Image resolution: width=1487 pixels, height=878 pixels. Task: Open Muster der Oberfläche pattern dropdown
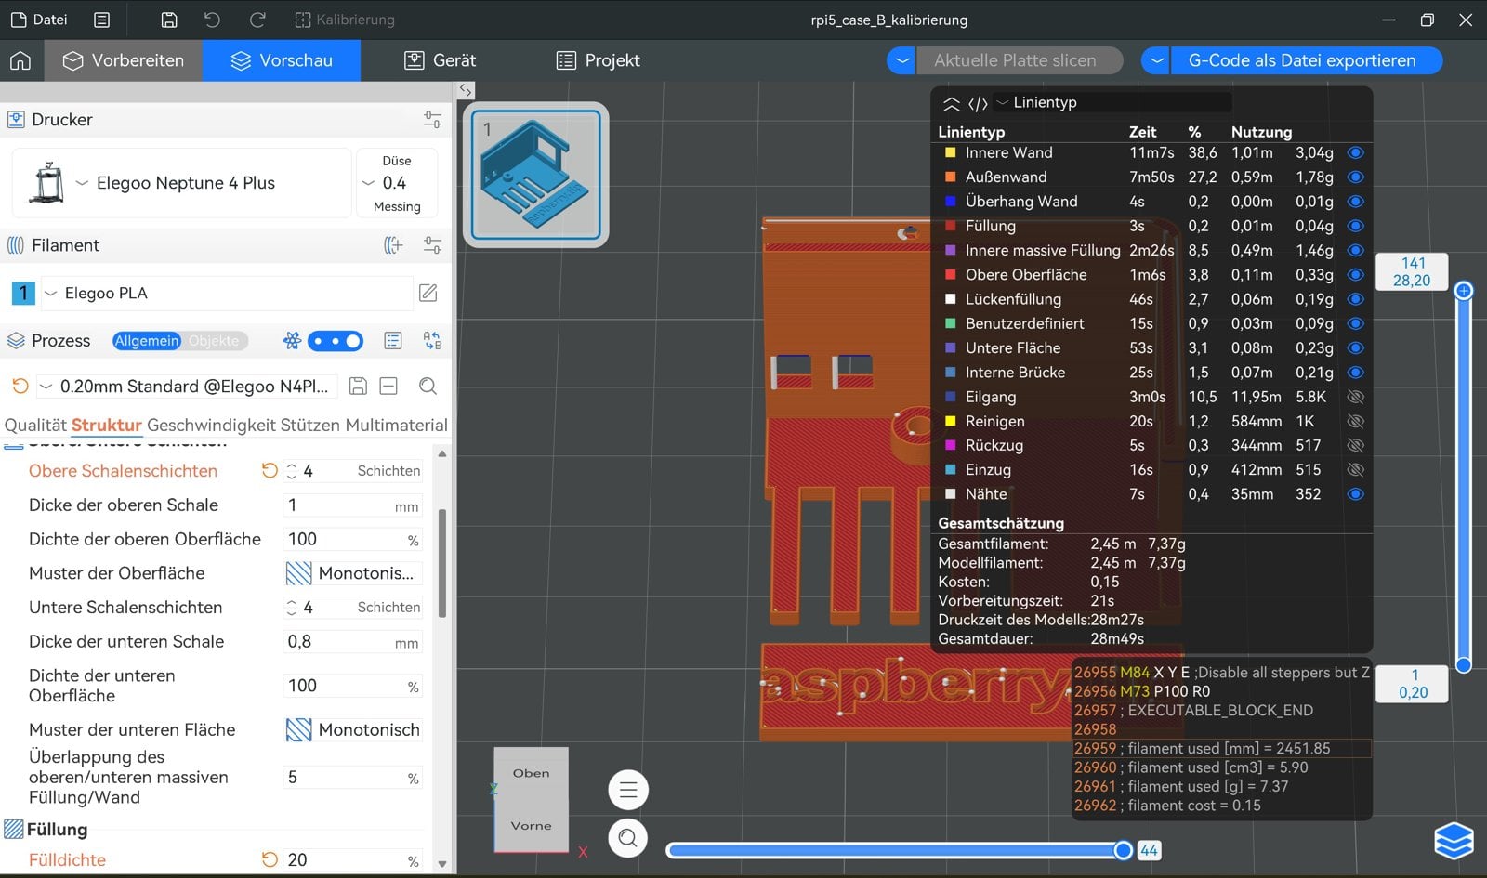353,573
